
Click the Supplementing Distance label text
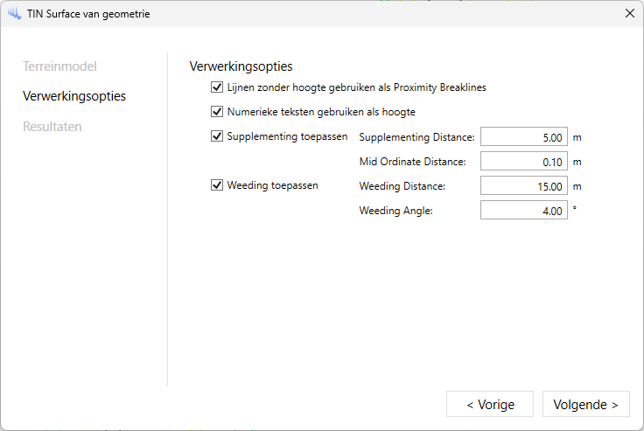[x=416, y=137]
